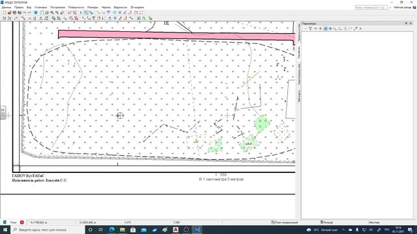
Task: Open File Explorer from the taskbar
Action: coord(122,229)
